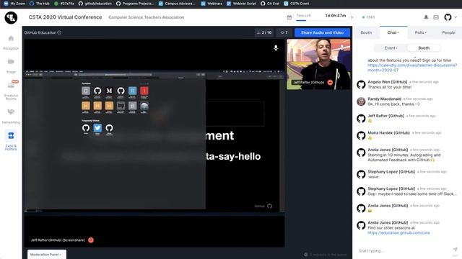
Task: Open the github/education bookmark
Action: (95, 4)
